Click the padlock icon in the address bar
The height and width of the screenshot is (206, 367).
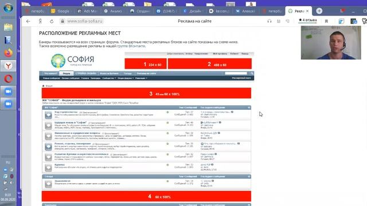pyautogui.click(x=63, y=21)
